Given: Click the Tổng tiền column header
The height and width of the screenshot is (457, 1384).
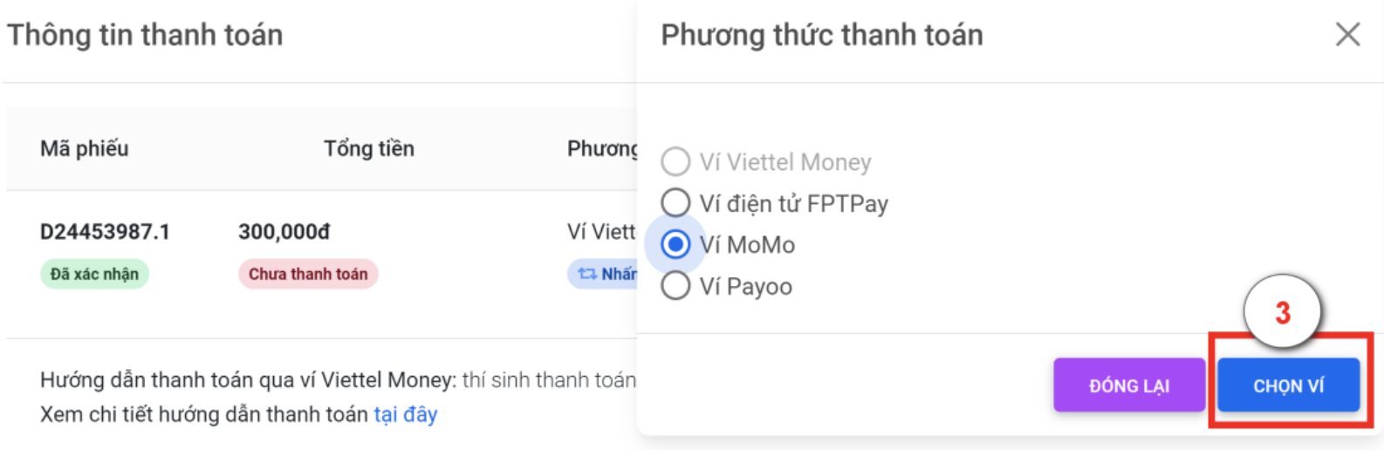Looking at the screenshot, I should tap(369, 148).
